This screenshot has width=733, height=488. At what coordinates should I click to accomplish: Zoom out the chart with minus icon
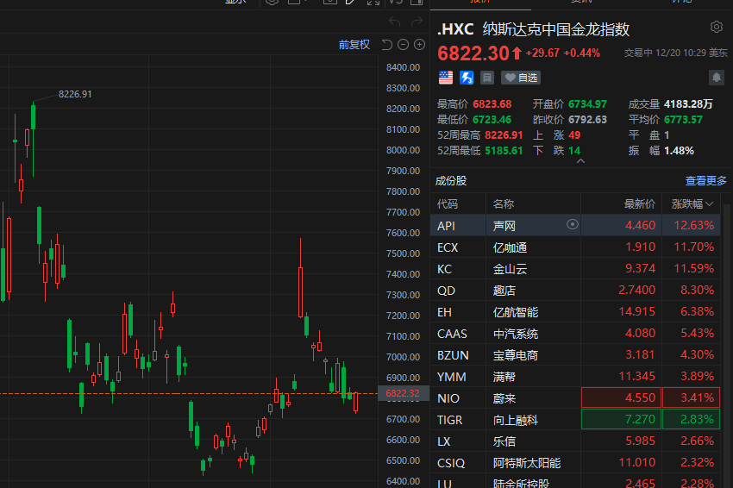[x=403, y=45]
